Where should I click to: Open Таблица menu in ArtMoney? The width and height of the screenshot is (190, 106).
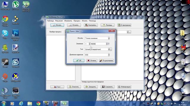coord(50,21)
